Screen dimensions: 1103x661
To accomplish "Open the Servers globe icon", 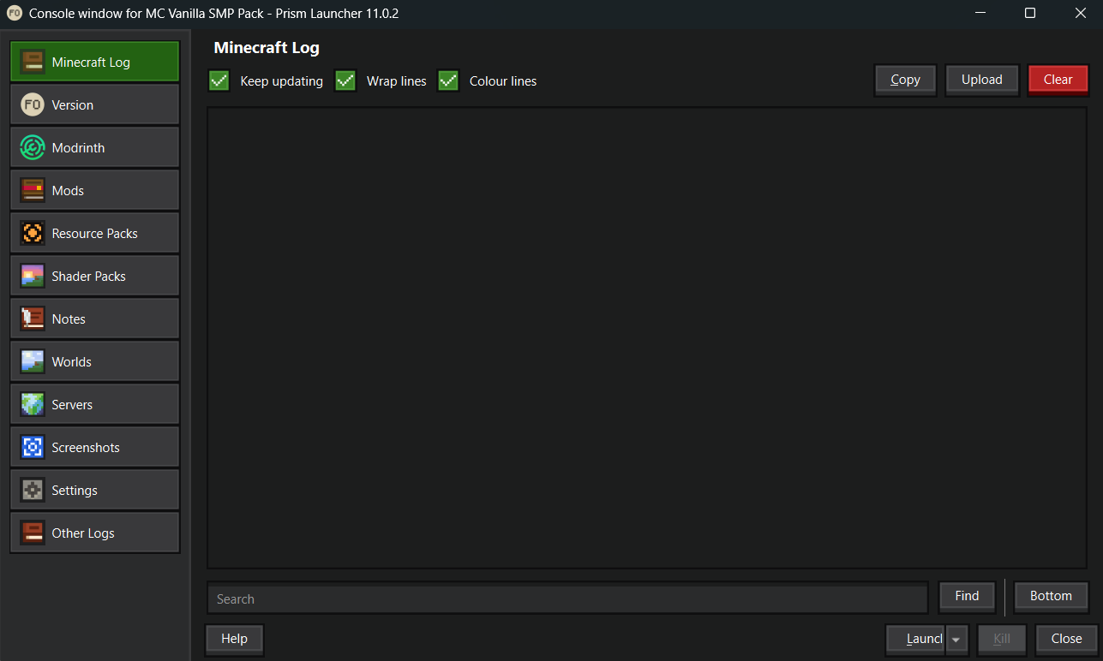I will click(x=33, y=404).
